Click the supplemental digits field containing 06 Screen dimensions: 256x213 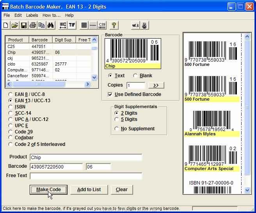click(99, 167)
